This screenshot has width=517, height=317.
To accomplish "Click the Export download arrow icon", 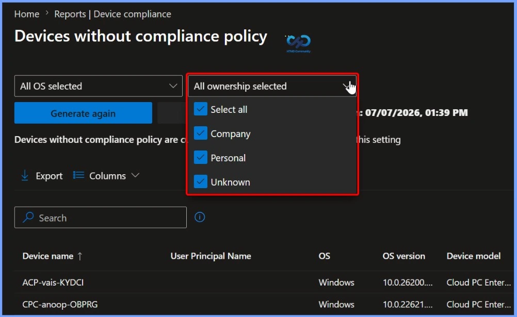I will tap(25, 176).
